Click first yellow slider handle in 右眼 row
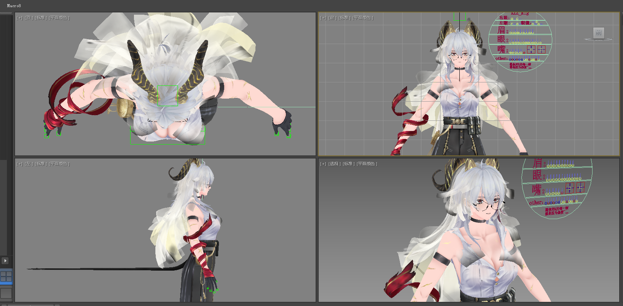Image resolution: width=623 pixels, height=306 pixels. tap(512, 18)
